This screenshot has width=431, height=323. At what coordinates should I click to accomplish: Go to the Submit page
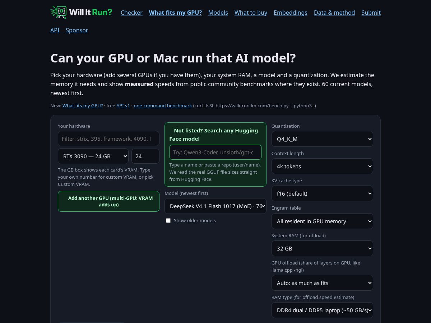[x=371, y=13]
